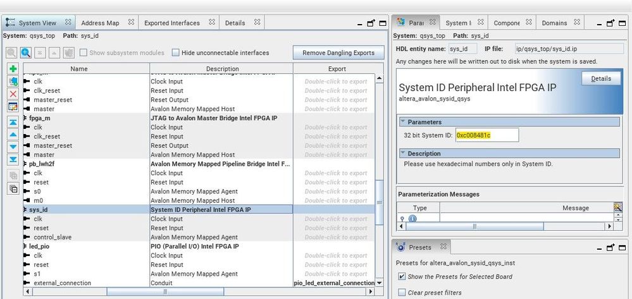Open the Component tab in right panel
Viewport: 632px width, 299px height.
point(507,23)
